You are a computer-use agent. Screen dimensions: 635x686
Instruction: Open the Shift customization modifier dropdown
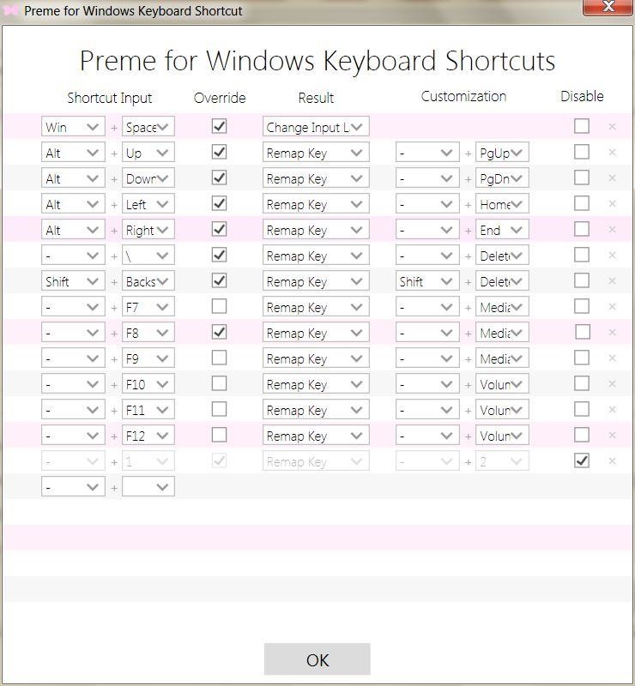click(x=426, y=280)
